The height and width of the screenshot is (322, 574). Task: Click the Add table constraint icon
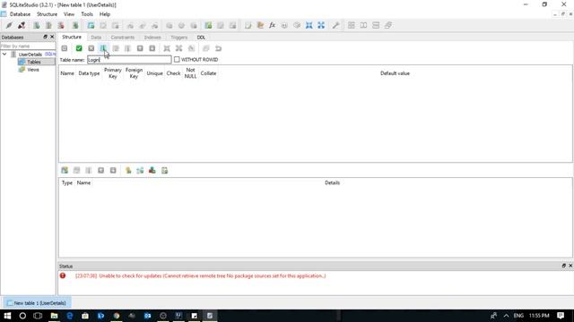point(65,170)
